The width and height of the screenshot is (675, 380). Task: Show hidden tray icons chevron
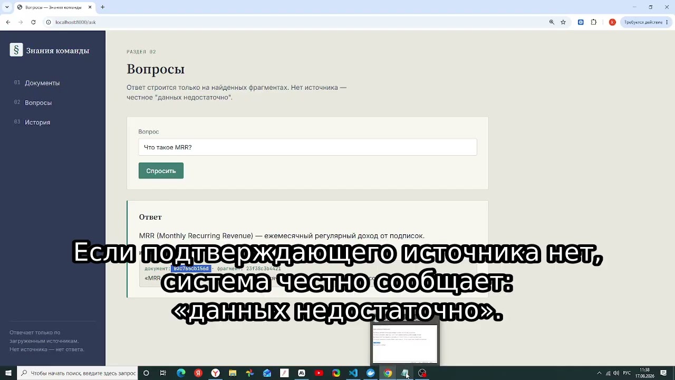[599, 373]
